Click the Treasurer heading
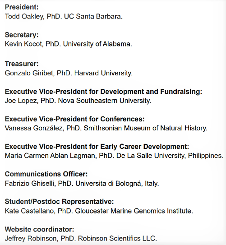226x245 pixels. (x=22, y=64)
